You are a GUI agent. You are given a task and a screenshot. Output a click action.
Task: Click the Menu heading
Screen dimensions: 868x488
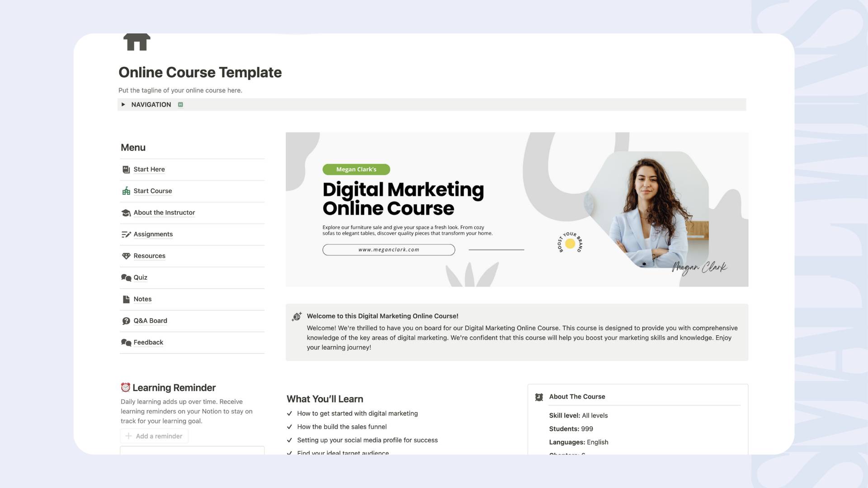coord(133,147)
